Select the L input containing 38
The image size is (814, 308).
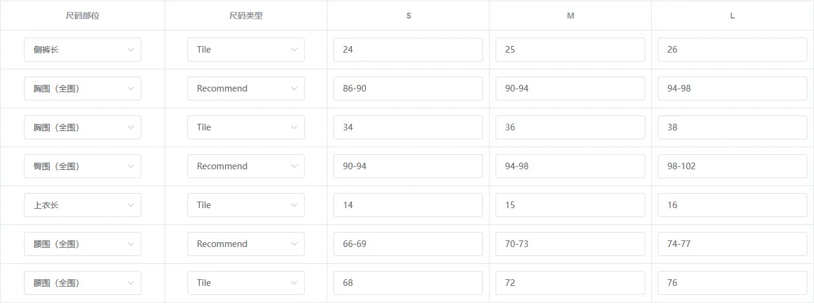click(733, 127)
